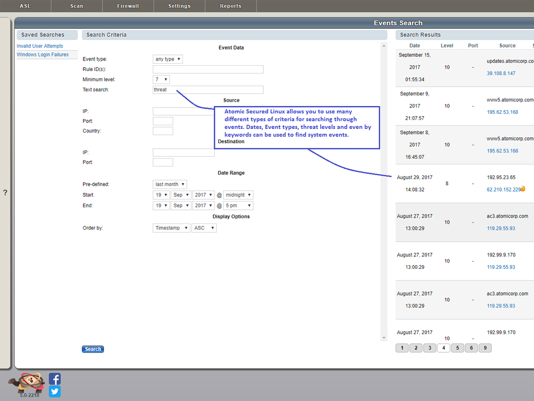Open 195.62.53.168 link in September 9 row
The image size is (534, 401).
coord(502,112)
